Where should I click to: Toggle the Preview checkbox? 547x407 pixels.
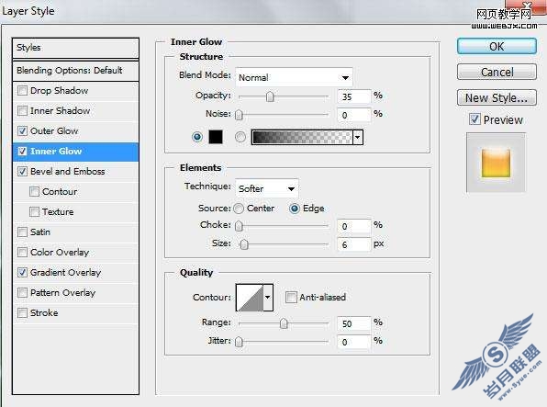pos(474,119)
